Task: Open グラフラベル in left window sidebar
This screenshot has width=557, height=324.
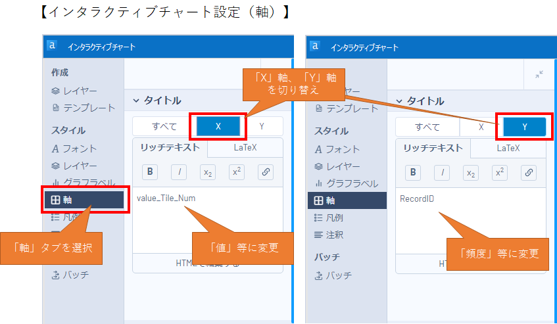Action: [84, 183]
